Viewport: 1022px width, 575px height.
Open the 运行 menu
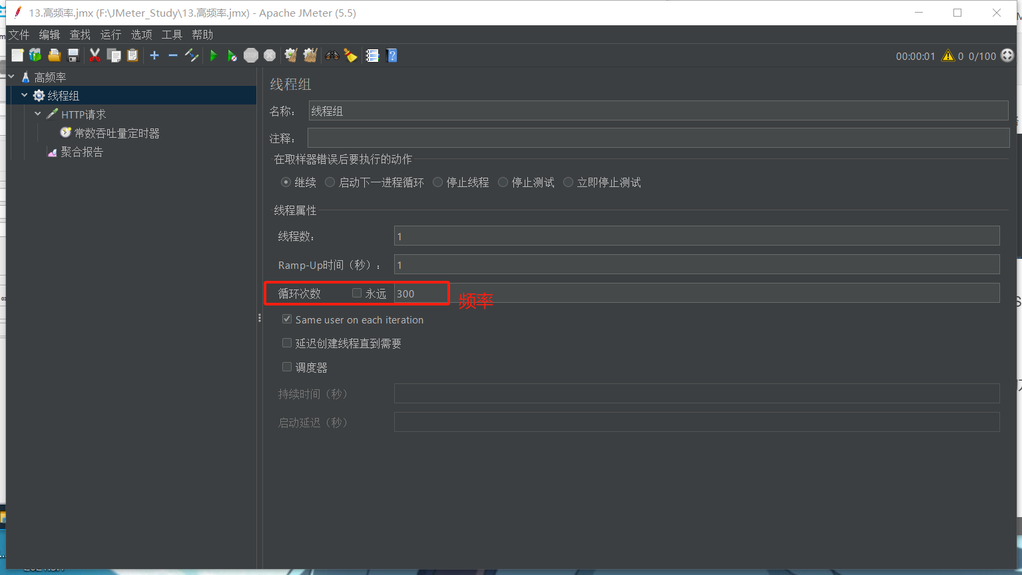[x=111, y=35]
